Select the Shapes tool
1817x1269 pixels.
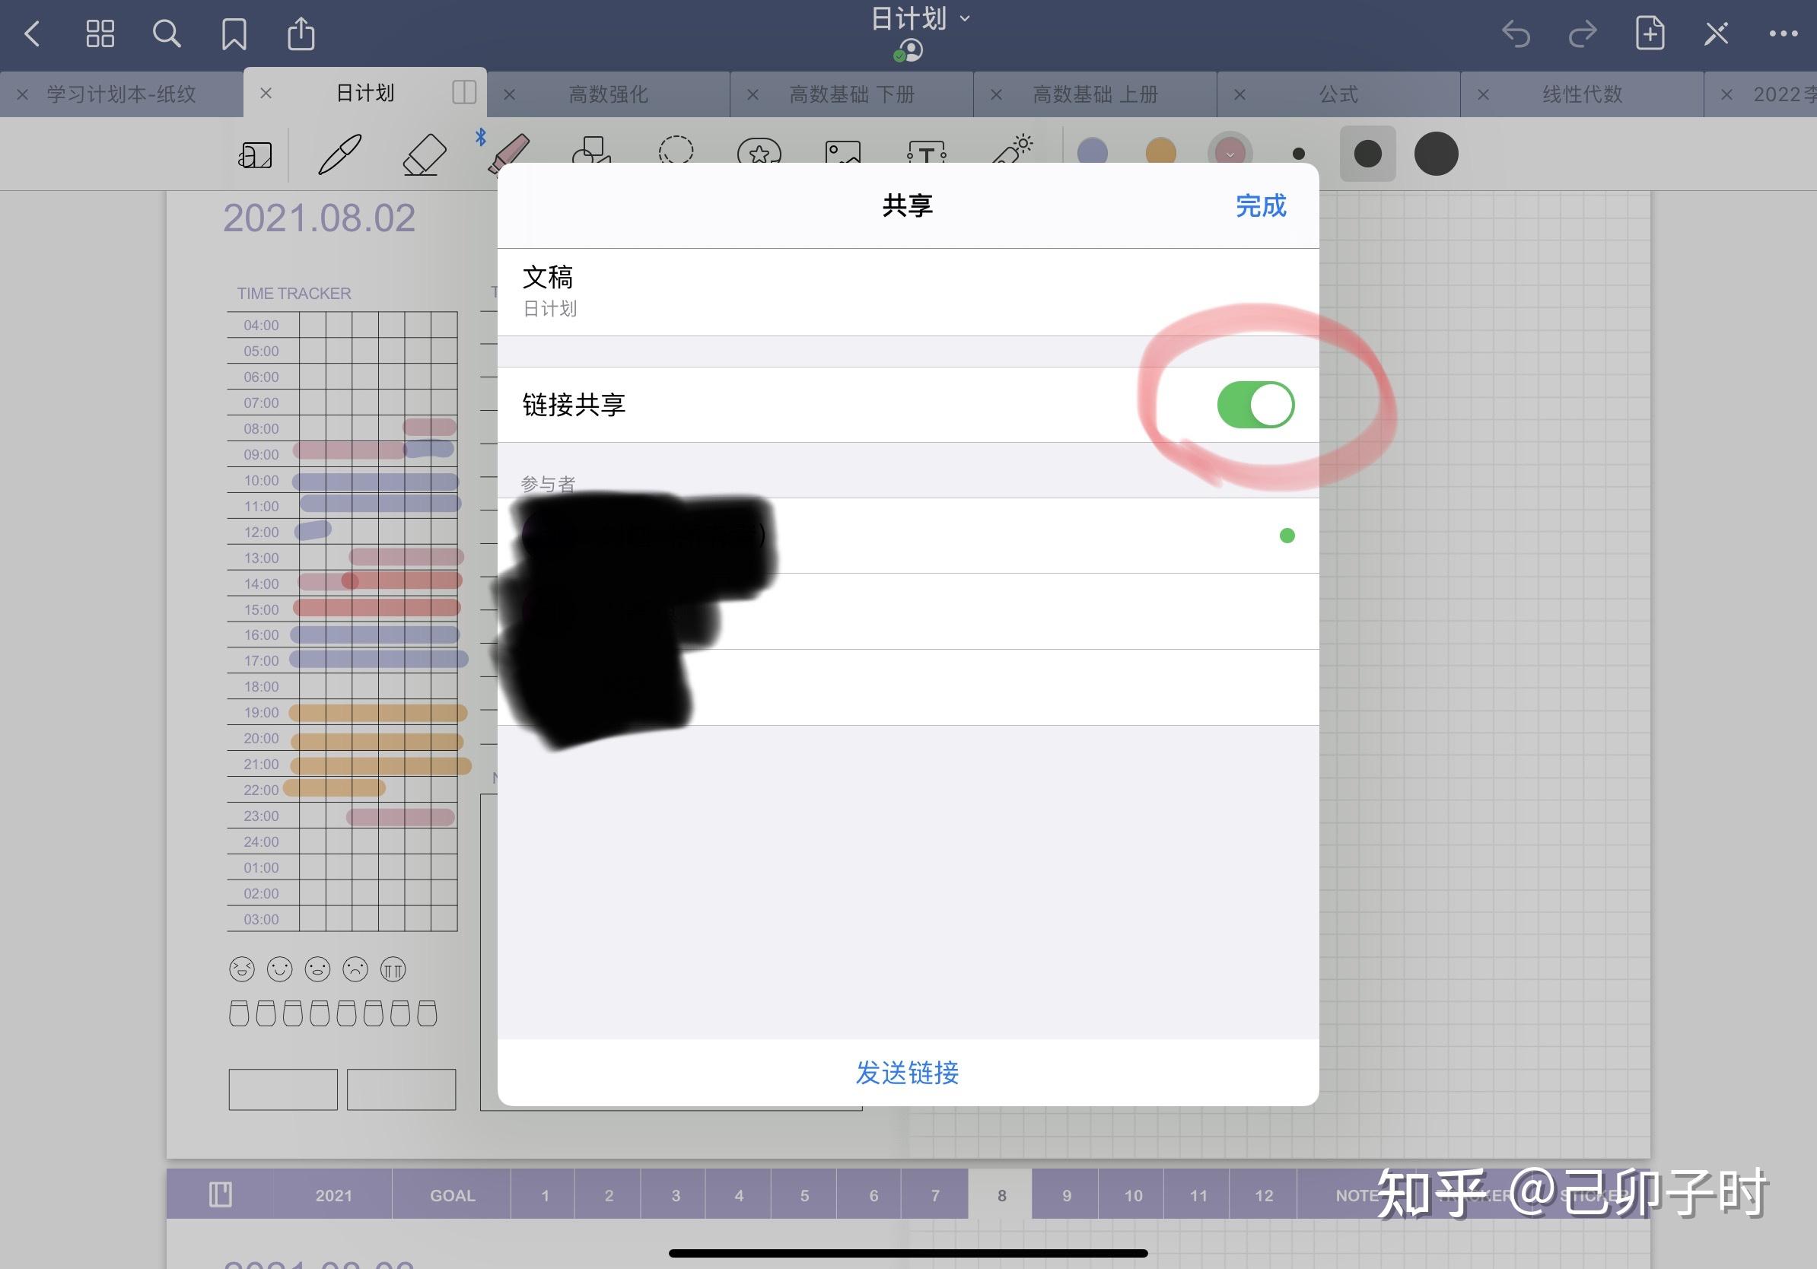592,149
